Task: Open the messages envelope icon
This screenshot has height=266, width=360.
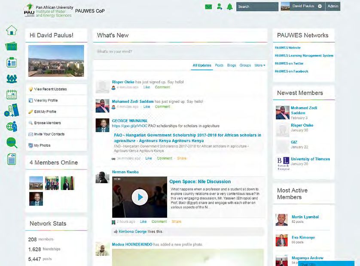Action: click(x=208, y=7)
